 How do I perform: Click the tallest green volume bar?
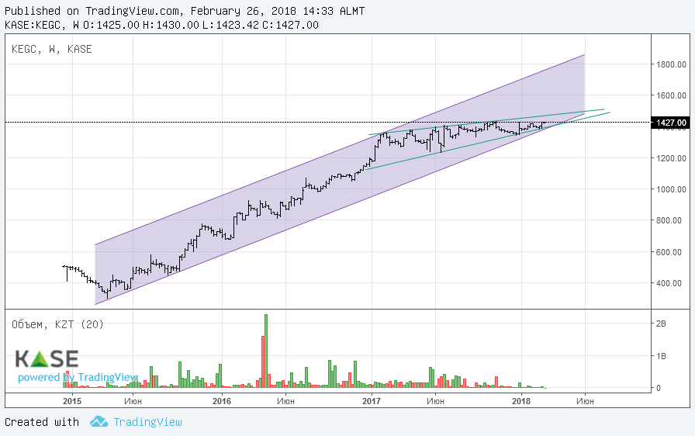tap(266, 351)
